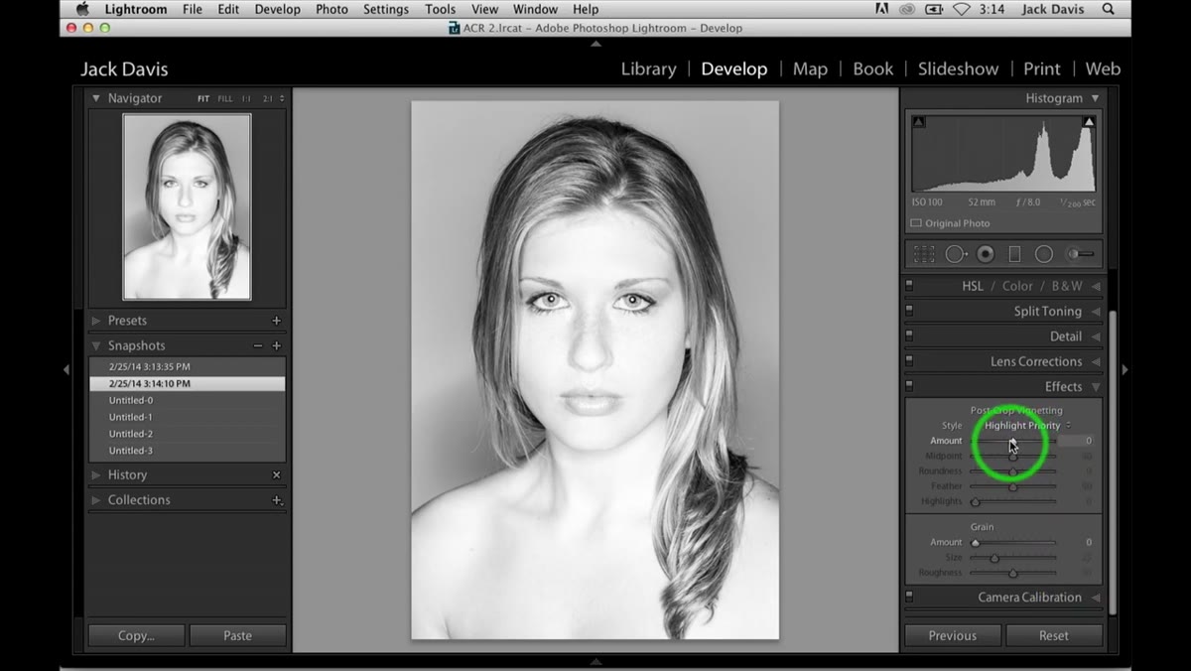Select the Red Eye Correction tool
Screen dimensions: 1191x671
point(985,254)
